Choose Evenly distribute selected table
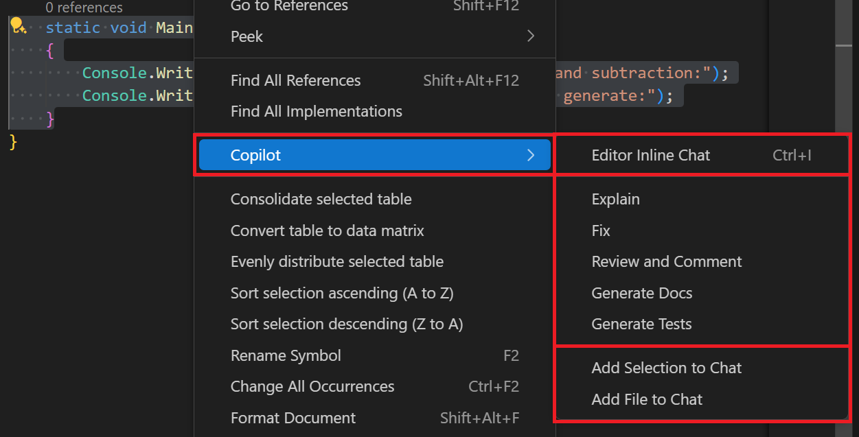Viewport: 859px width, 437px height. pyautogui.click(x=374, y=261)
